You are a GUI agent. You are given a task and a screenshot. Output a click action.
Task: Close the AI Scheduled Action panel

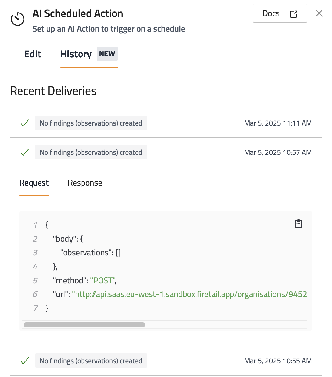click(319, 13)
